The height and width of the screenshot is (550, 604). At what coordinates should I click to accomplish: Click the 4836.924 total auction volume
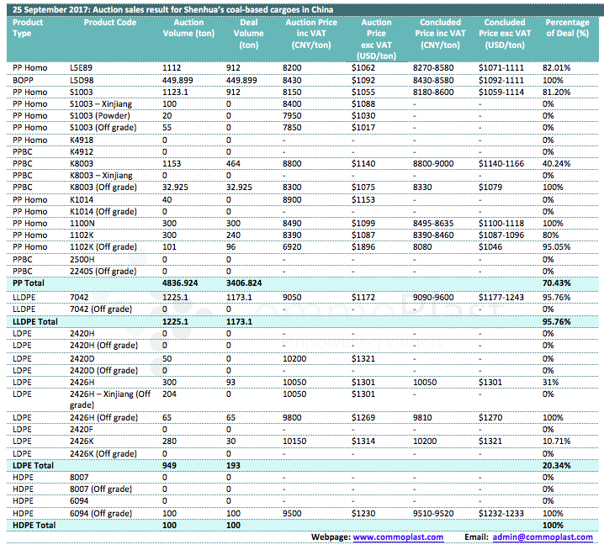tap(185, 284)
